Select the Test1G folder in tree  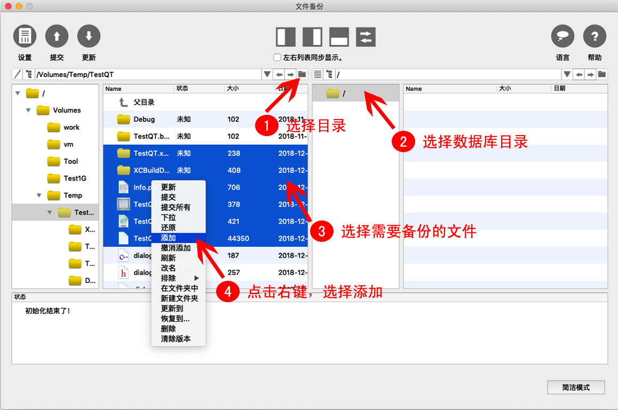click(x=75, y=178)
